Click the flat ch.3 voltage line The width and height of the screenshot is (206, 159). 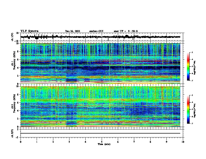[100, 133]
